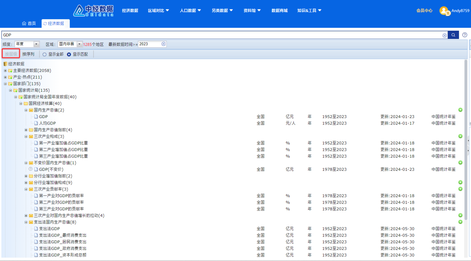Open the 区域 国内非县 dropdown

pyautogui.click(x=79, y=44)
